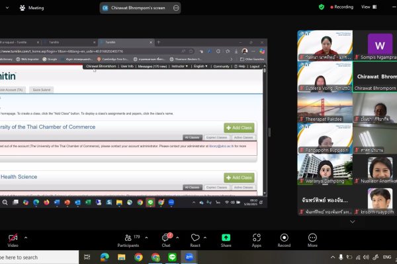
Task: Click the green encryption shield icon
Action: [322, 7]
